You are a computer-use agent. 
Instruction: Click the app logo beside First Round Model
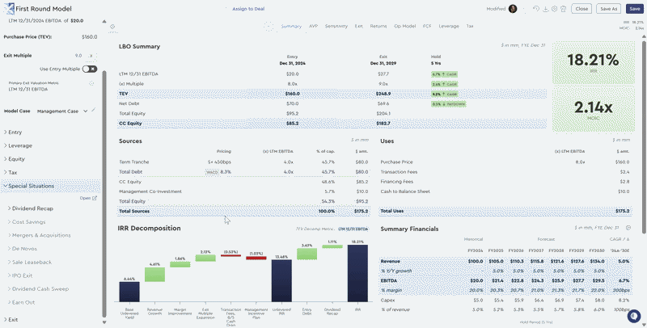pos(8,9)
